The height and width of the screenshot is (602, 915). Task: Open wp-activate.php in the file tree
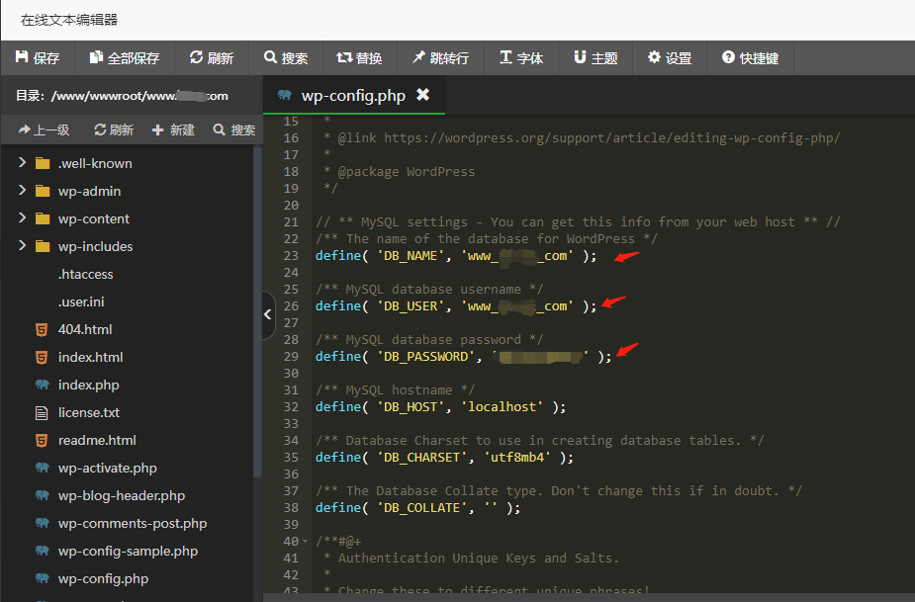click(x=108, y=468)
